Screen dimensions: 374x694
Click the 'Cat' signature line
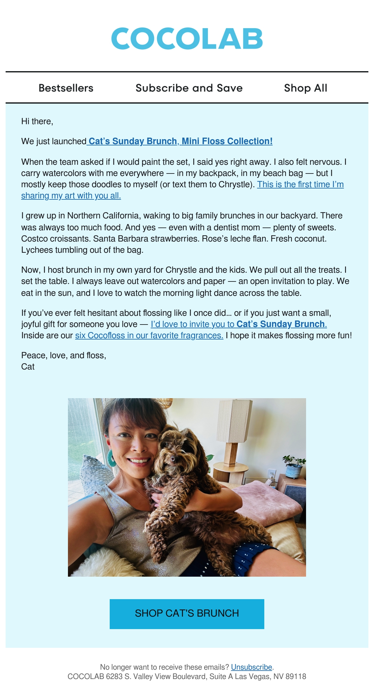pyautogui.click(x=28, y=367)
